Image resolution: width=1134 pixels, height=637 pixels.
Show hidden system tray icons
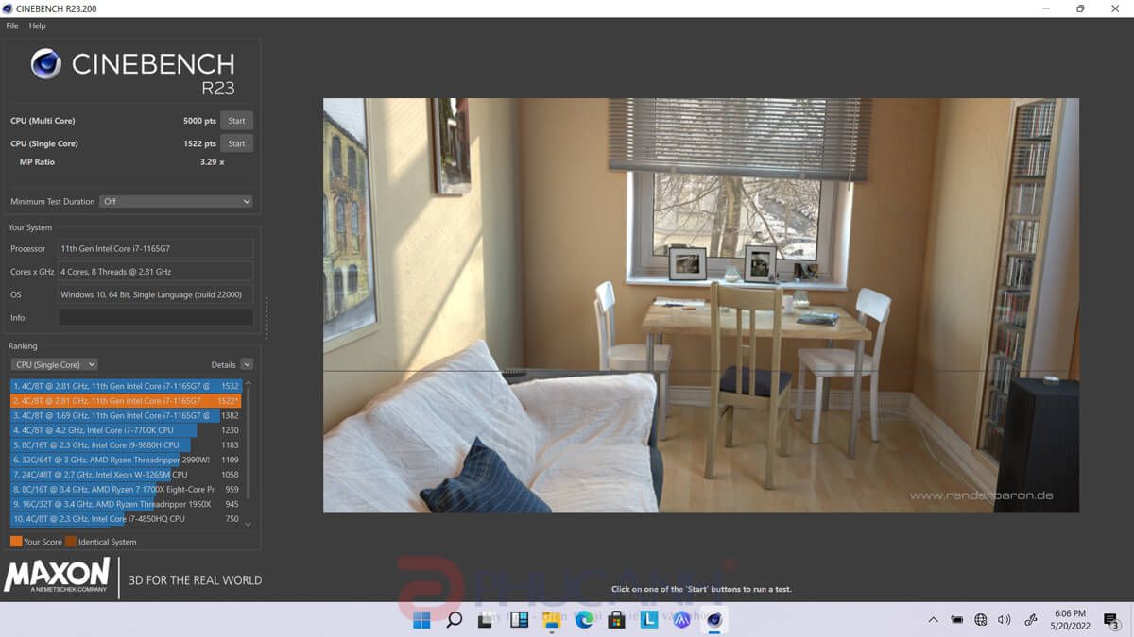pos(933,620)
